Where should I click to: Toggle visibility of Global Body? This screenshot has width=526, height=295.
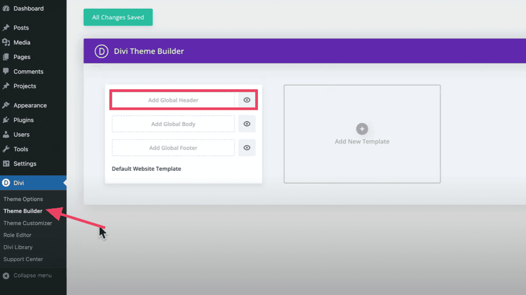pos(247,124)
